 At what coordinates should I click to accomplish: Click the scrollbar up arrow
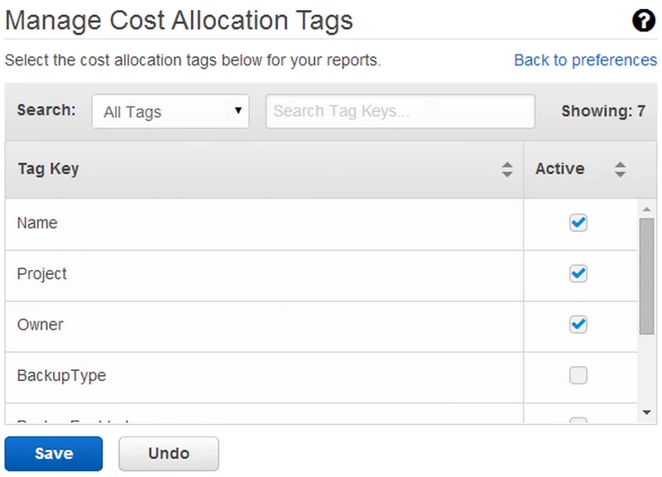[646, 210]
